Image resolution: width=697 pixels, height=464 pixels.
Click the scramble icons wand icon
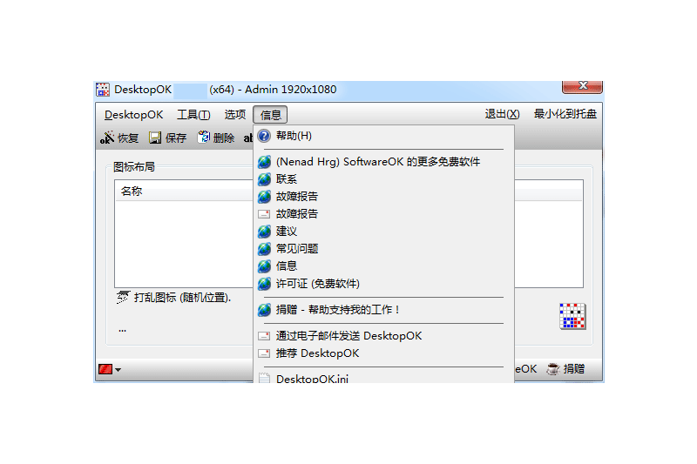[123, 297]
